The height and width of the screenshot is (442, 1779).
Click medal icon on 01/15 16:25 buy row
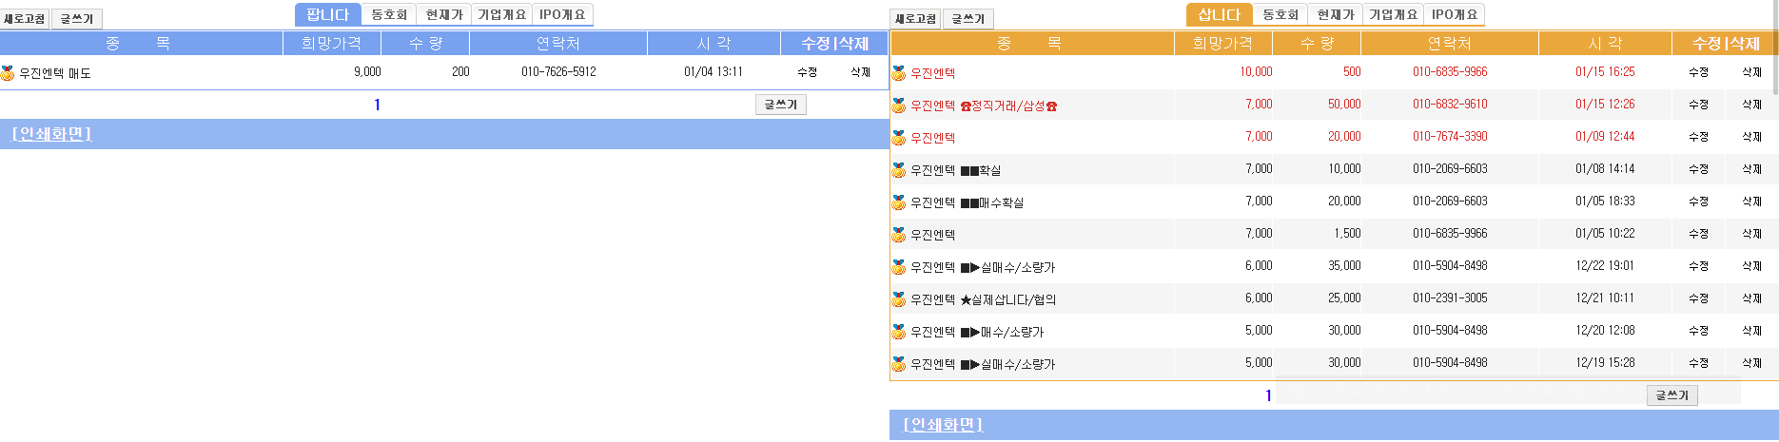(898, 73)
